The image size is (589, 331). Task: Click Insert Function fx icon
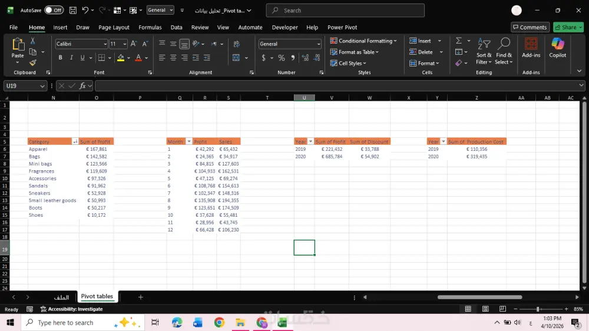(x=82, y=85)
